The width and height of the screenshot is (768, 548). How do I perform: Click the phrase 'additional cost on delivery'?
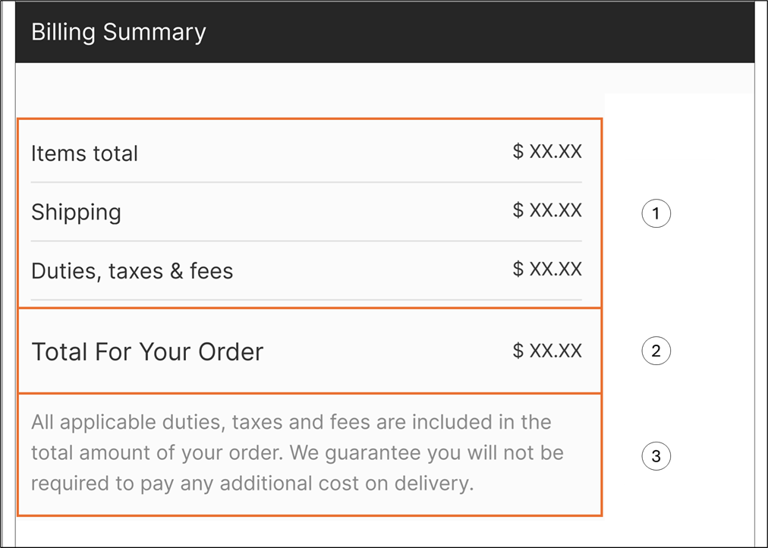pyautogui.click(x=347, y=483)
